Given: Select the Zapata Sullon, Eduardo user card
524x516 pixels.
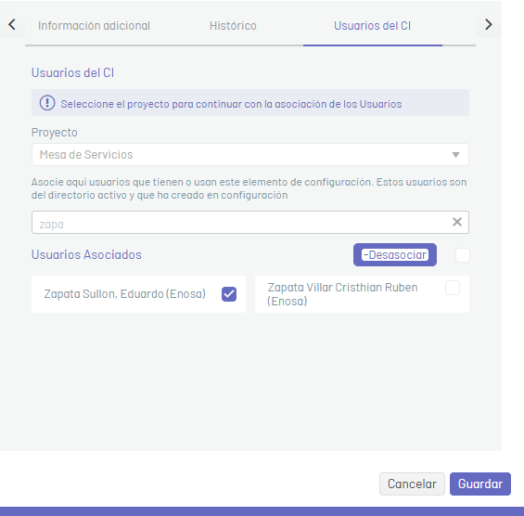Looking at the screenshot, I should pos(138,294).
